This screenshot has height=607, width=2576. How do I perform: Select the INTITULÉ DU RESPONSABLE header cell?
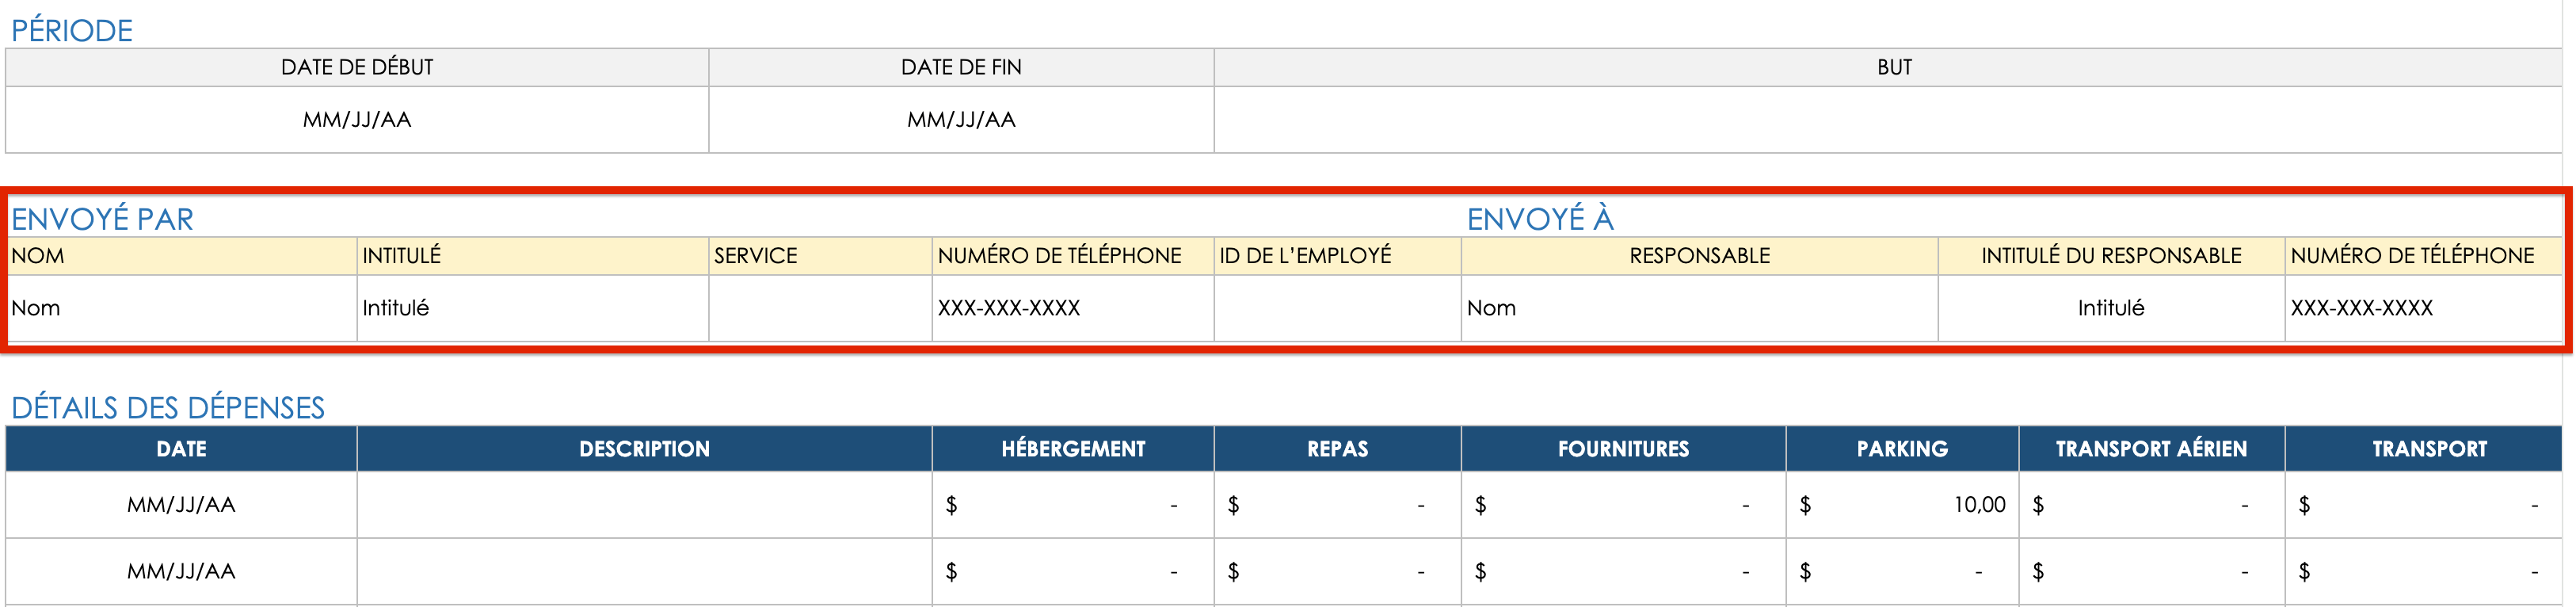pyautogui.click(x=2111, y=256)
